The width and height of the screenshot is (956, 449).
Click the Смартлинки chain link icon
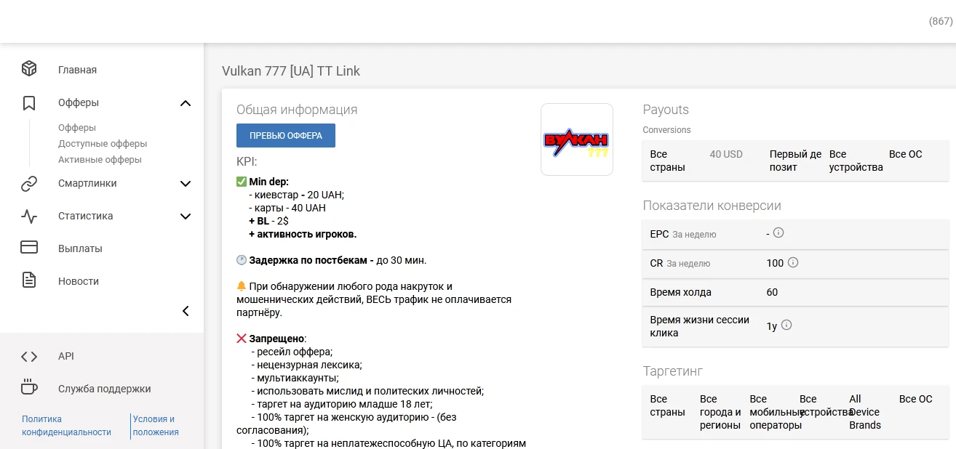[29, 184]
